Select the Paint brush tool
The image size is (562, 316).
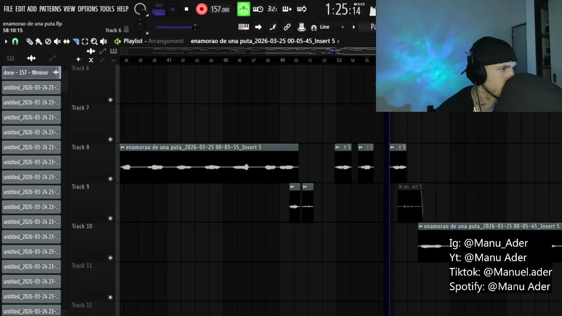(39, 41)
